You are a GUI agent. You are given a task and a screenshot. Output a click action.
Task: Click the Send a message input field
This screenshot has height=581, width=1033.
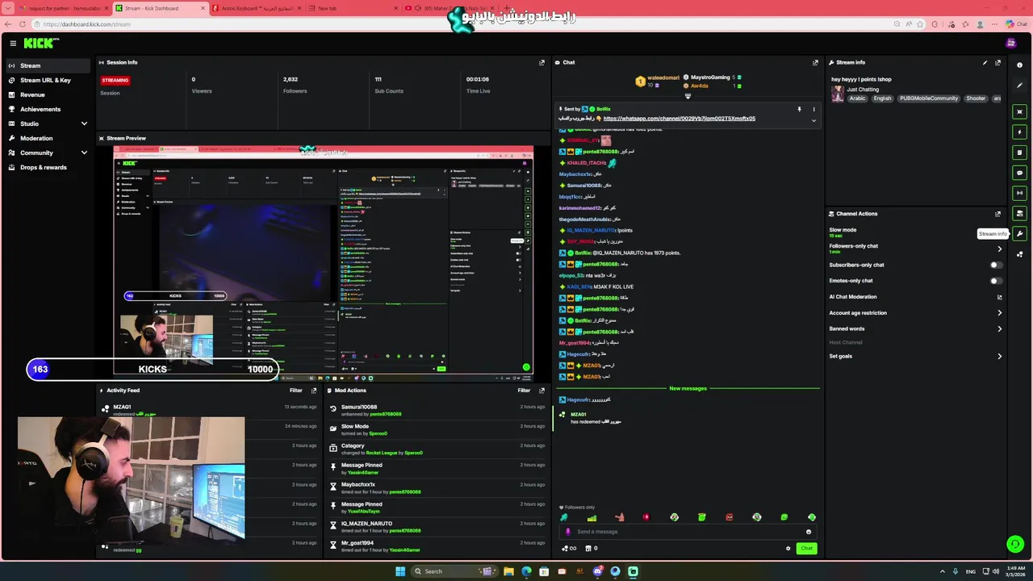tap(688, 532)
